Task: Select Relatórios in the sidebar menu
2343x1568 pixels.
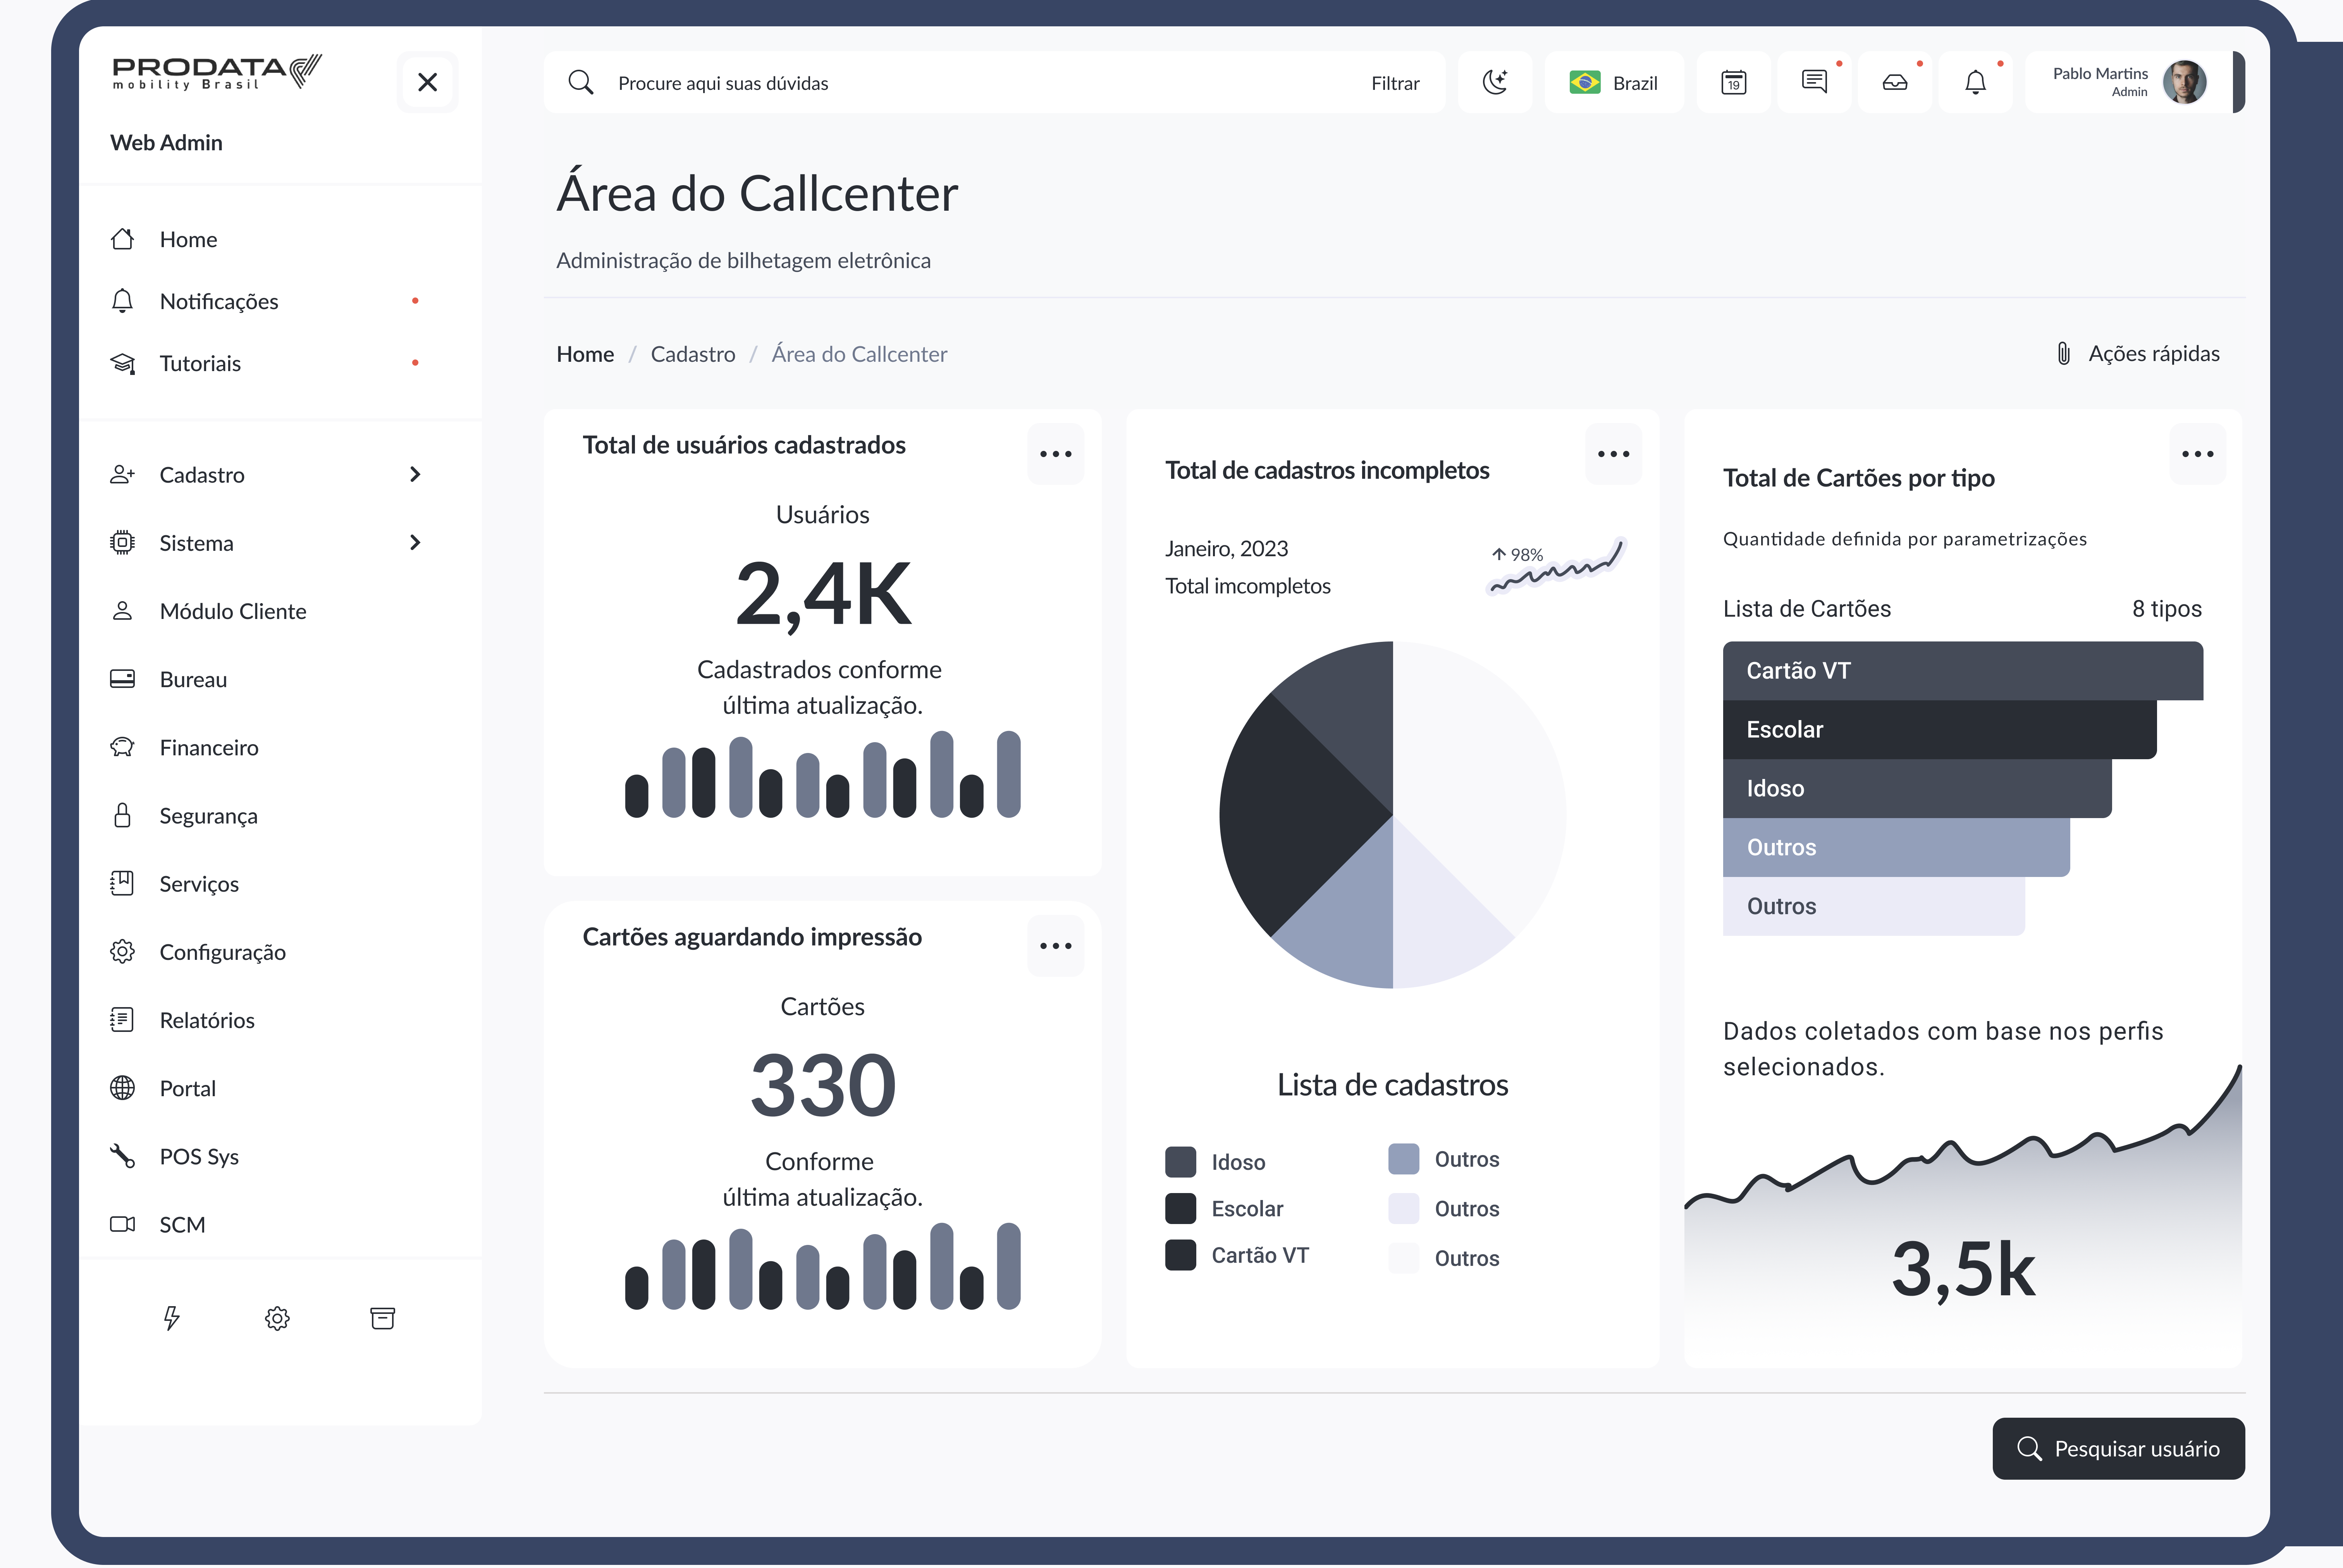Action: click(x=206, y=1020)
